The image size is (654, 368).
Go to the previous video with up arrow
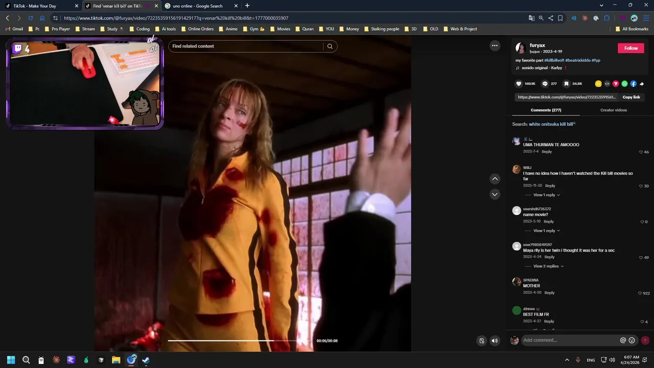pos(495,178)
